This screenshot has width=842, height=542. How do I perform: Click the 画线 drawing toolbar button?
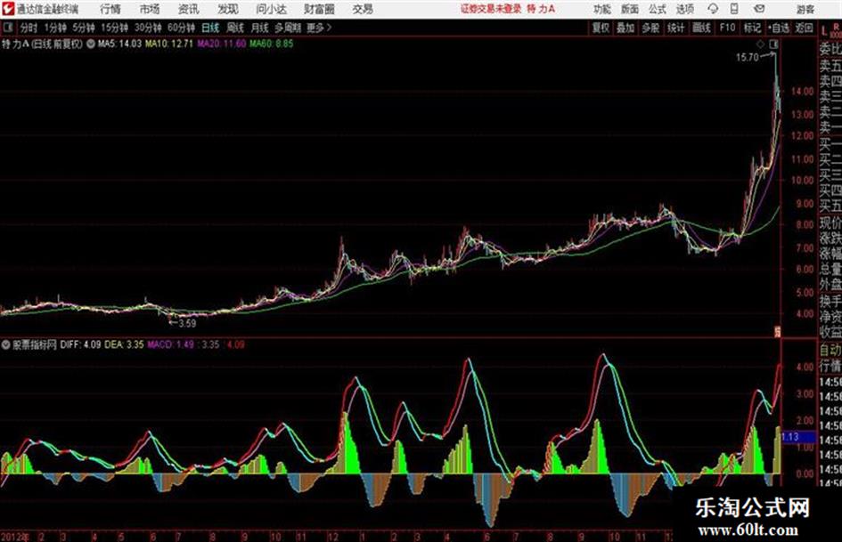pyautogui.click(x=702, y=28)
